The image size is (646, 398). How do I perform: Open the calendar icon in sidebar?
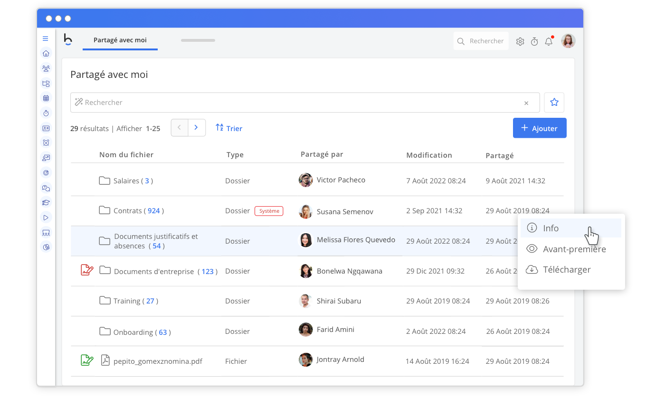pos(46,98)
